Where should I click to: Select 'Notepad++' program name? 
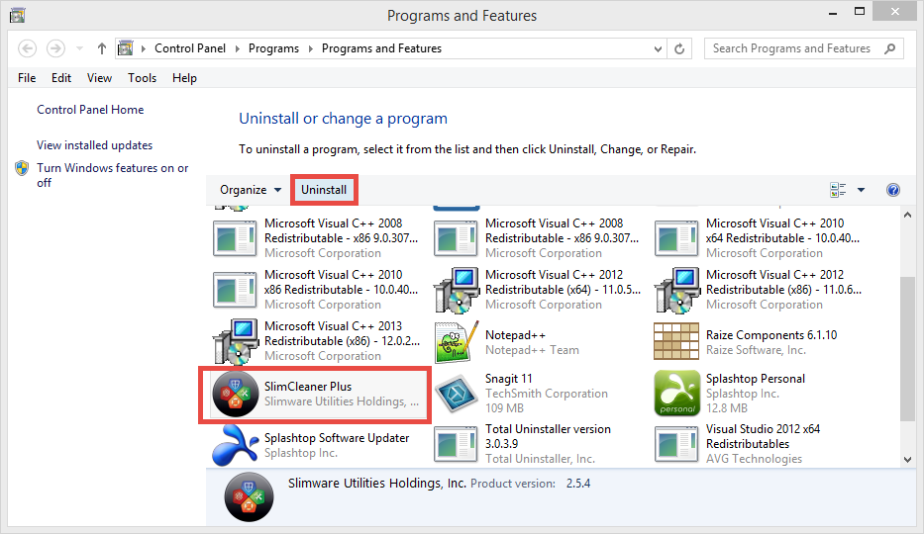point(515,334)
